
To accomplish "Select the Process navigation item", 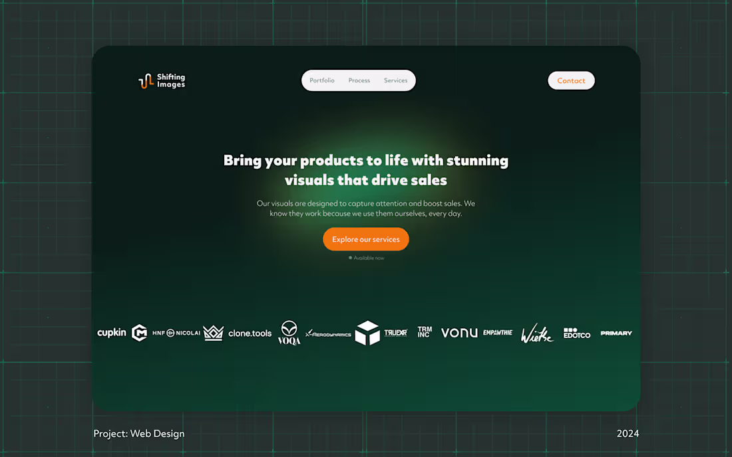I will pos(359,80).
